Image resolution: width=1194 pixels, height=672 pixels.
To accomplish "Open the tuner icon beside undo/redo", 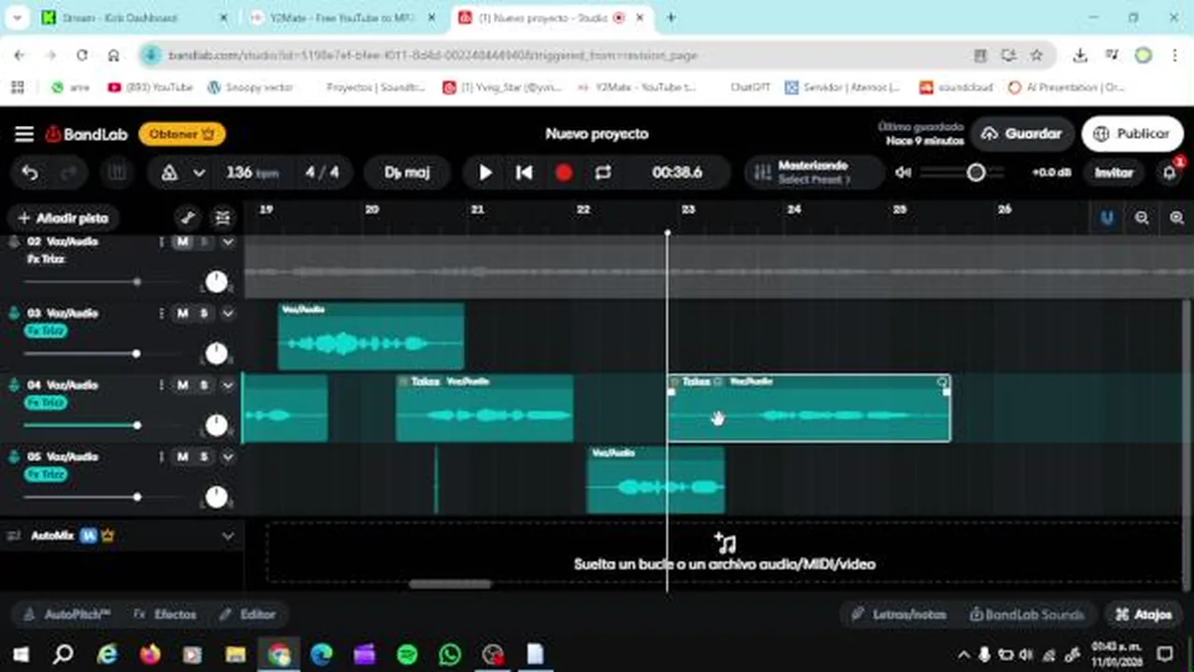I will [118, 173].
